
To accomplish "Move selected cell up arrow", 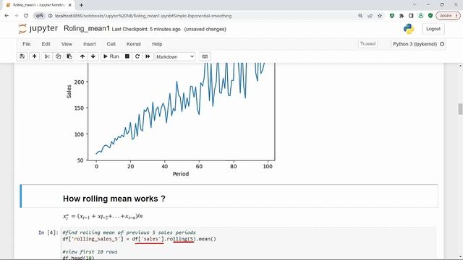I will pos(82,56).
